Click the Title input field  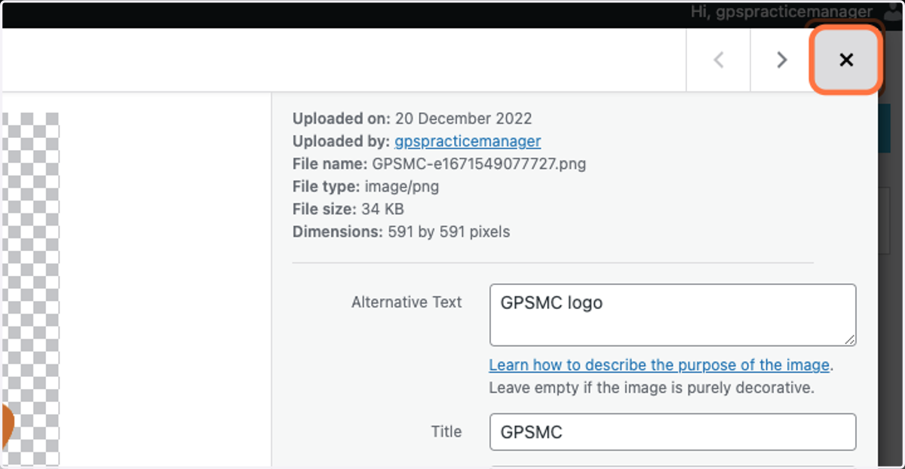click(673, 432)
